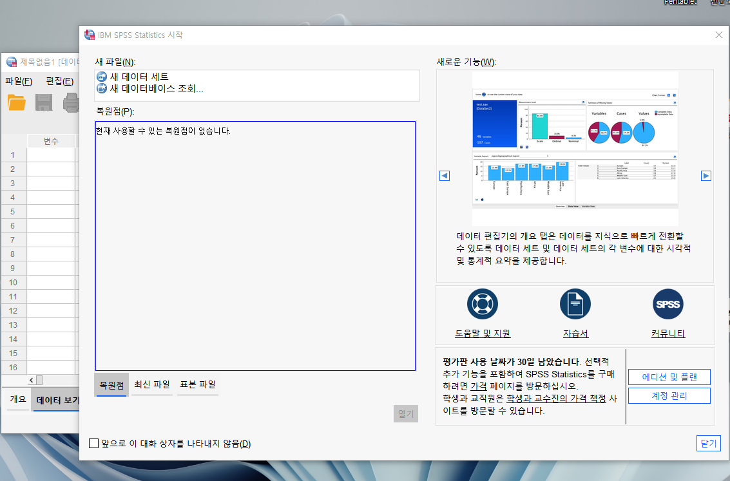730x481 pixels.
Task: Click the first-row cell under the 변수 column
Action: (51, 155)
